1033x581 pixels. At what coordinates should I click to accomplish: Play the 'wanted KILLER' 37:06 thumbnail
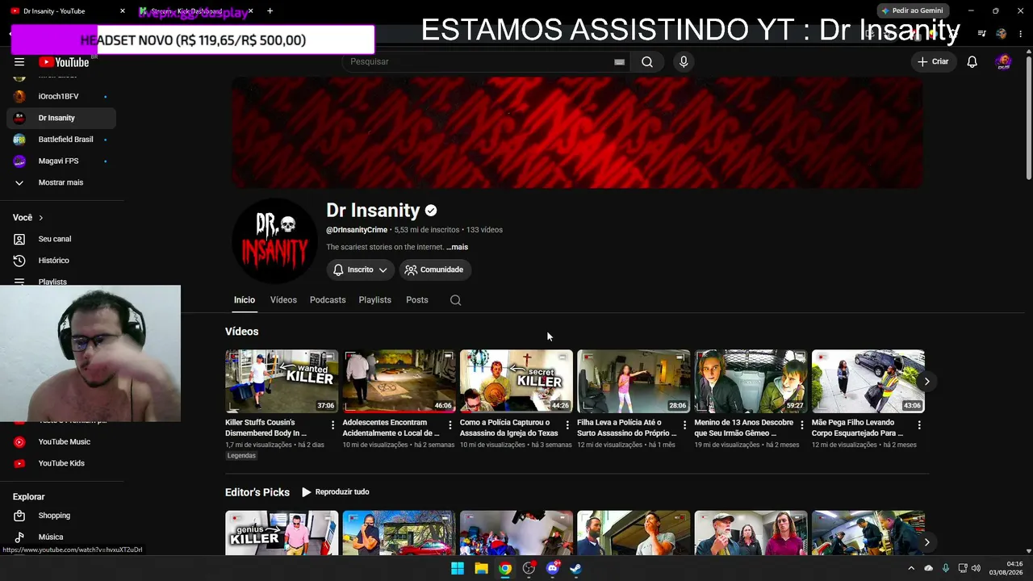[282, 381]
